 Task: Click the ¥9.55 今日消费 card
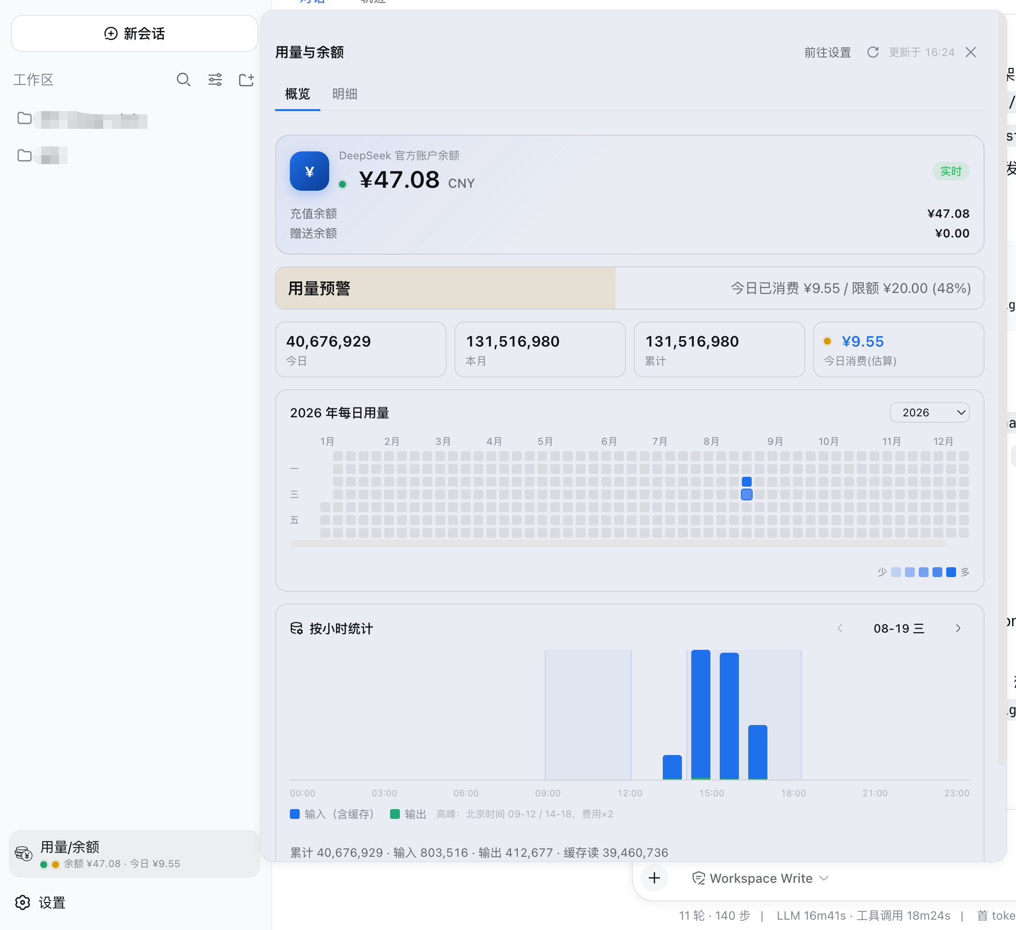pyautogui.click(x=898, y=349)
